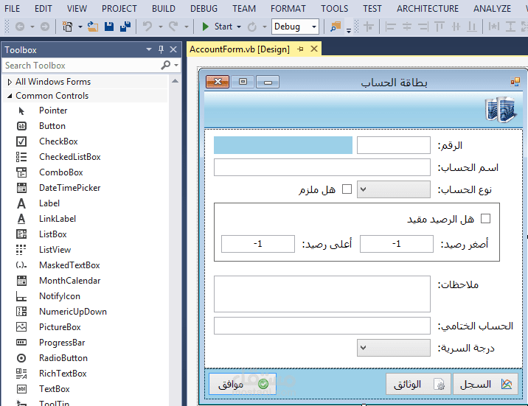Image resolution: width=528 pixels, height=406 pixels.
Task: Open the Toolbox window position dropdown
Action: tap(149, 50)
